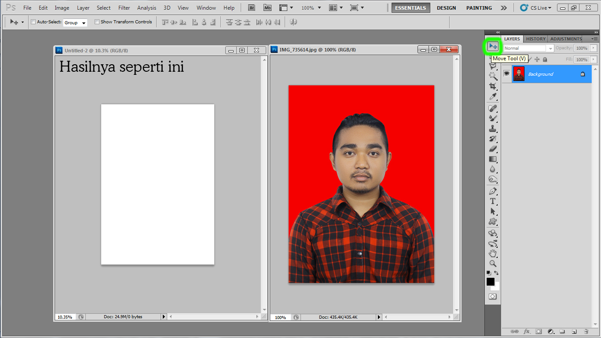Screen dimensions: 601x338
Task: Select the Eraser tool
Action: 492,149
